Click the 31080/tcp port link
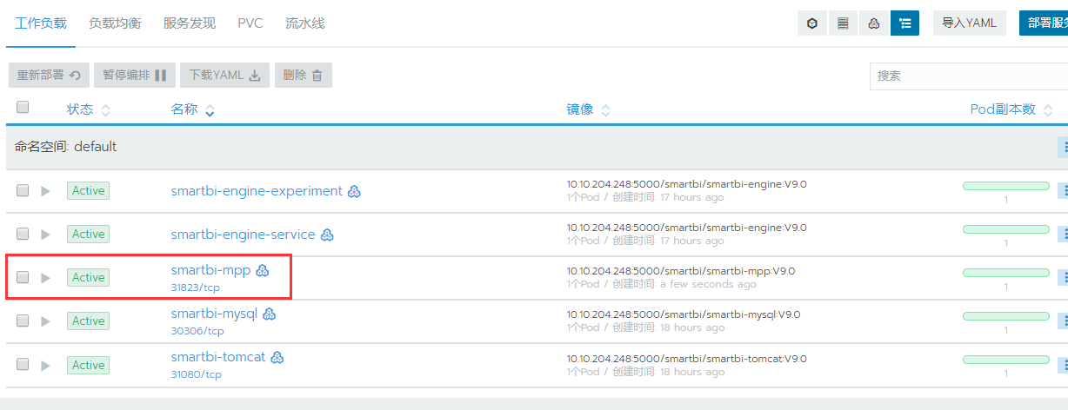This screenshot has height=410, width=1068. [197, 374]
